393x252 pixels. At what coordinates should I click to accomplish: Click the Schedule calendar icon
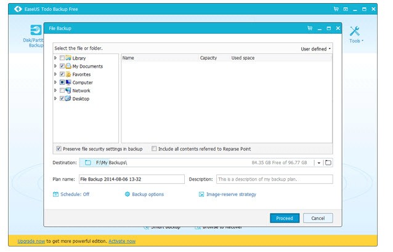coord(55,194)
